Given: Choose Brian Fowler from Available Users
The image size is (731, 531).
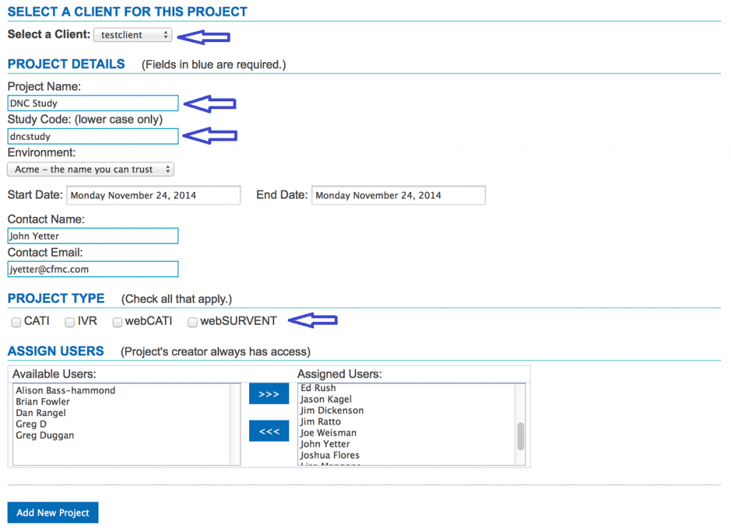Looking at the screenshot, I should [43, 402].
